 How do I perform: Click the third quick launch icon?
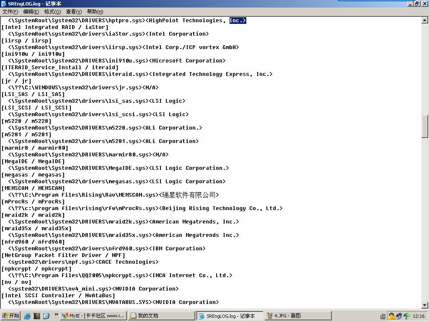[46, 316]
